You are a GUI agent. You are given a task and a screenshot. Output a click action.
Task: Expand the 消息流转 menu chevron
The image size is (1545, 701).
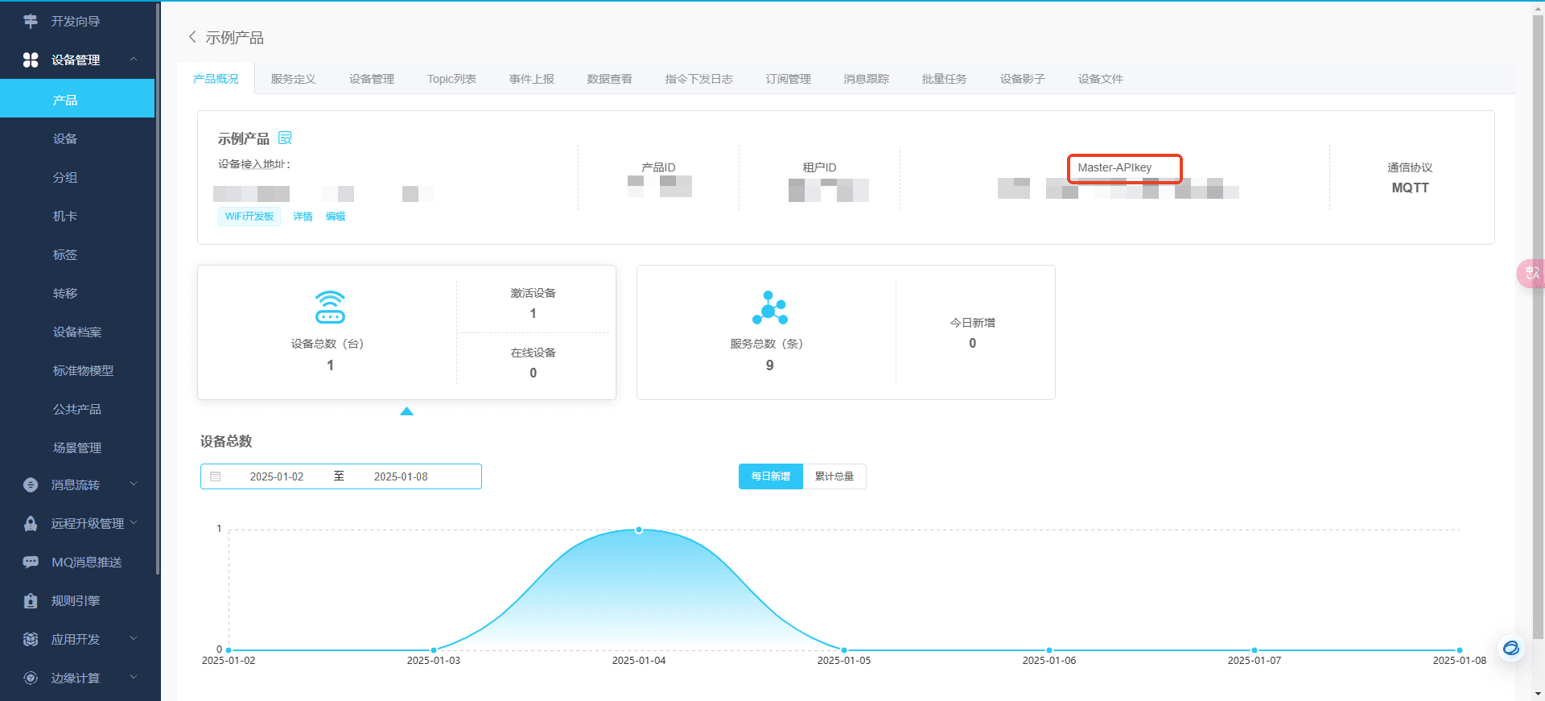pyautogui.click(x=134, y=485)
